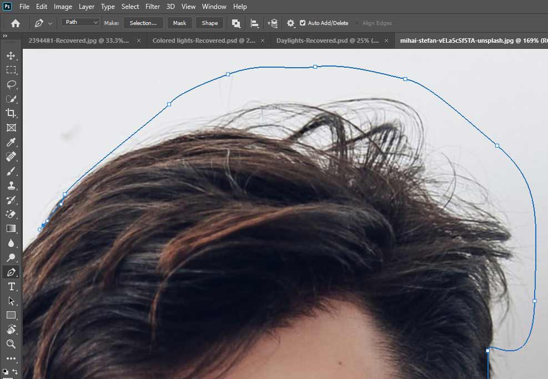Open the Layer menu
Image resolution: width=548 pixels, height=379 pixels.
86,7
